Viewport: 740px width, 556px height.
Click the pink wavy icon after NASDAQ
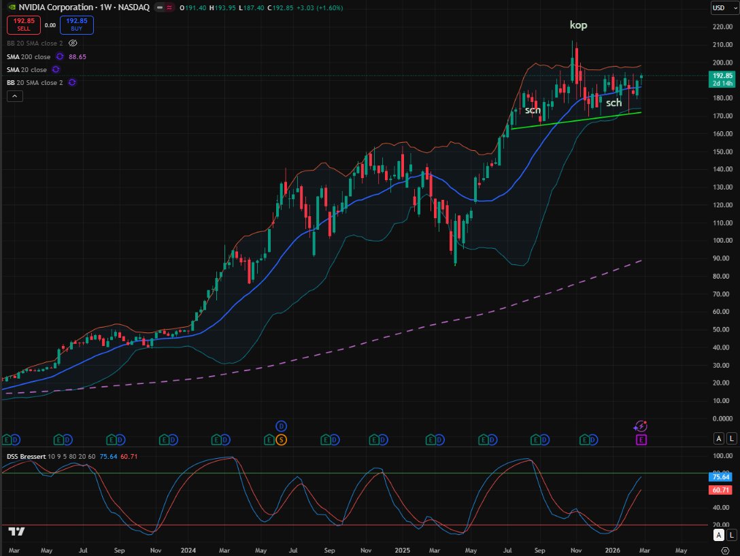(169, 7)
